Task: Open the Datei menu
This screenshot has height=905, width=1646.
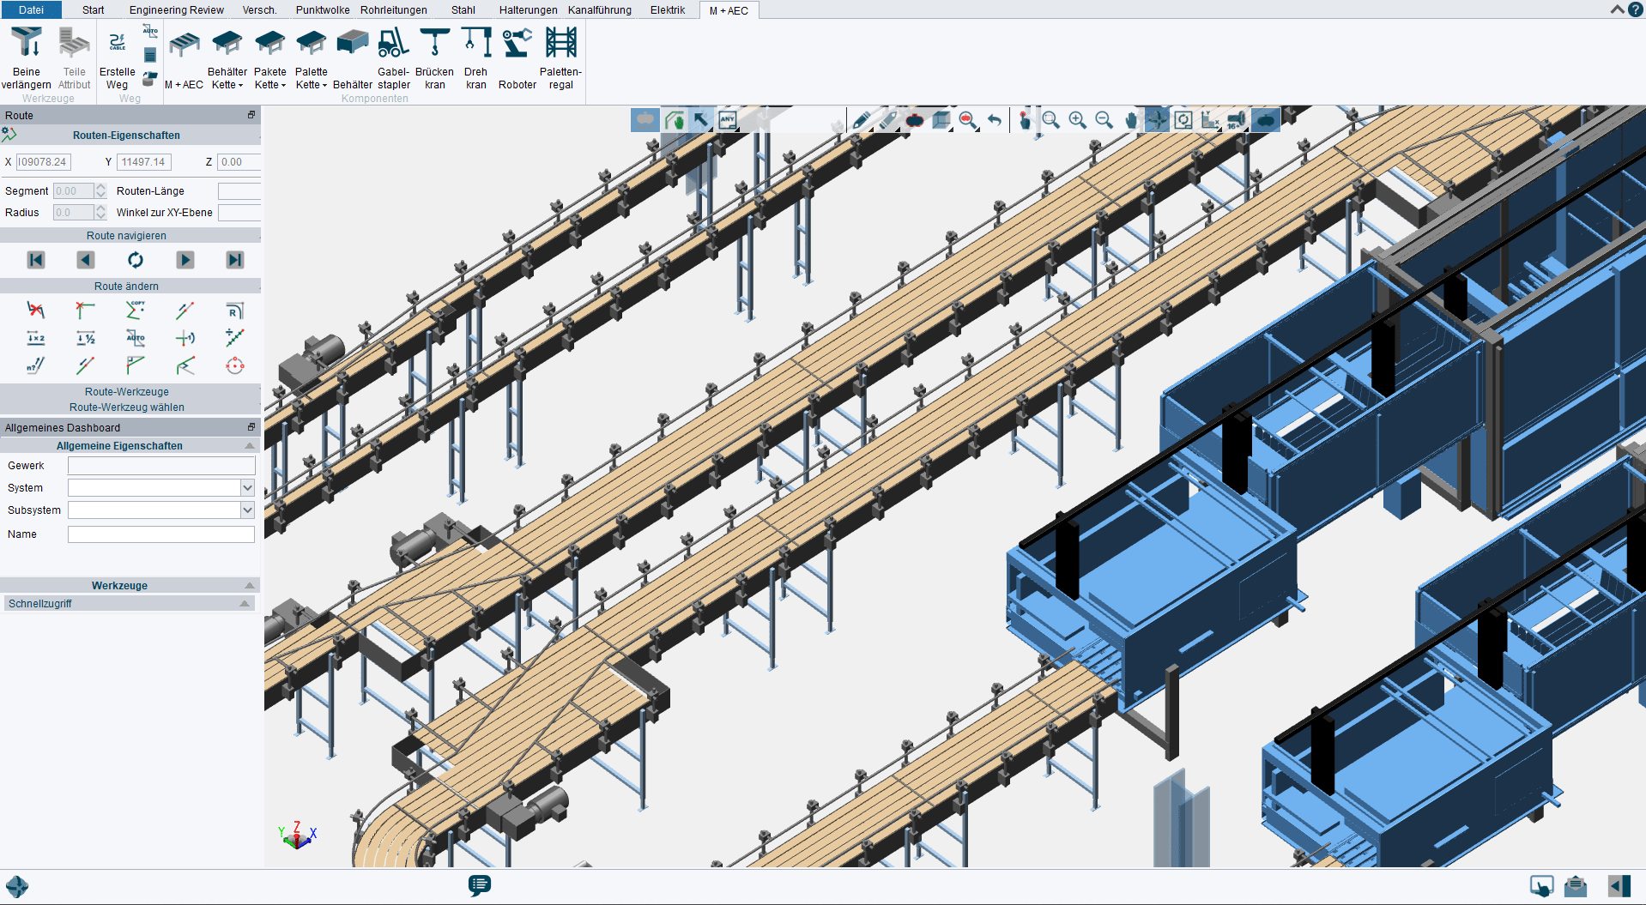Action: [x=31, y=10]
